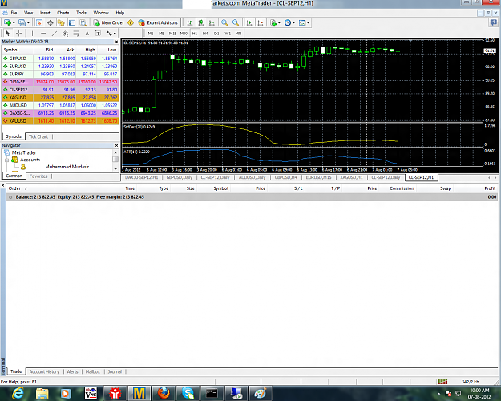Close the Navigator panel
The height and width of the screenshot is (401, 501).
pyautogui.click(x=116, y=145)
